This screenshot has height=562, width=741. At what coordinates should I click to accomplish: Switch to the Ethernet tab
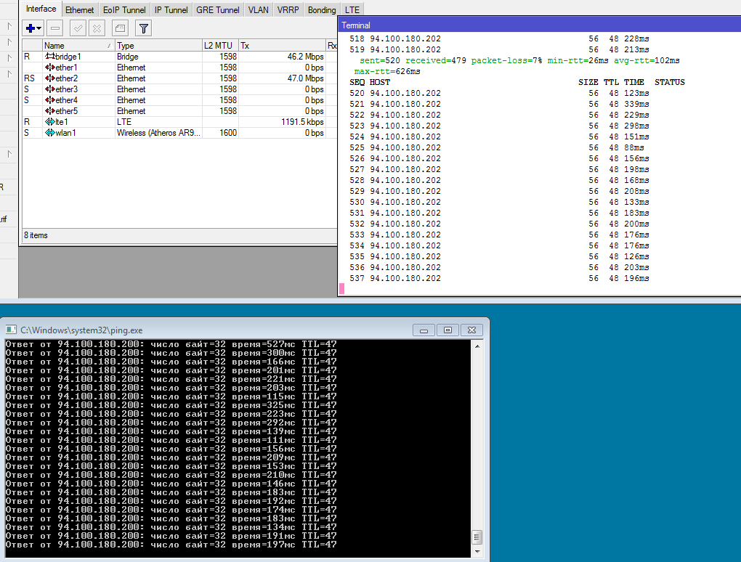click(79, 10)
